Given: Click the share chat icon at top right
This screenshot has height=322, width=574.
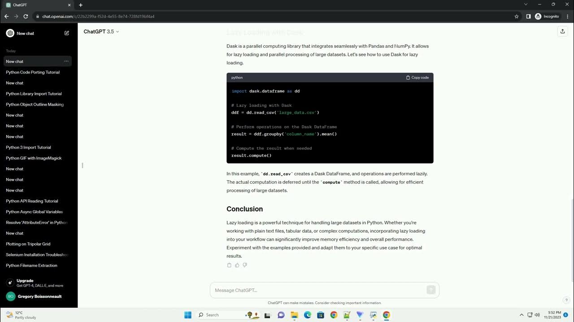Looking at the screenshot, I should coord(562,31).
